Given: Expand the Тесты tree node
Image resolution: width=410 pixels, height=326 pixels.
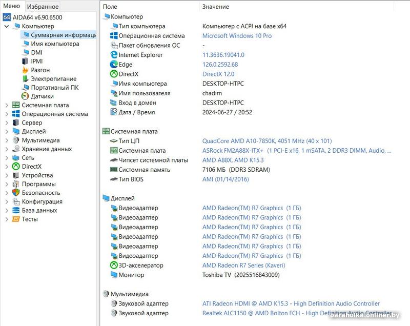Looking at the screenshot, I should point(7,219).
